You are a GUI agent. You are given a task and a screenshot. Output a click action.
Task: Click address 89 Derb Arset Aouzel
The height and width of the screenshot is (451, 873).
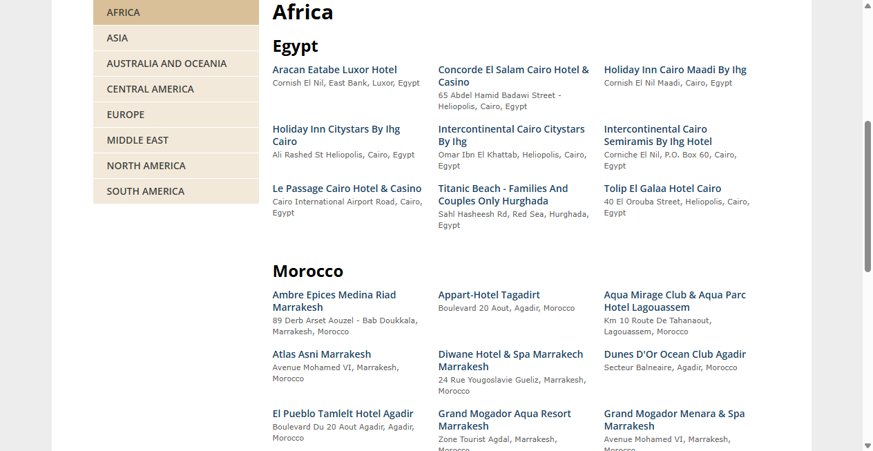click(345, 326)
